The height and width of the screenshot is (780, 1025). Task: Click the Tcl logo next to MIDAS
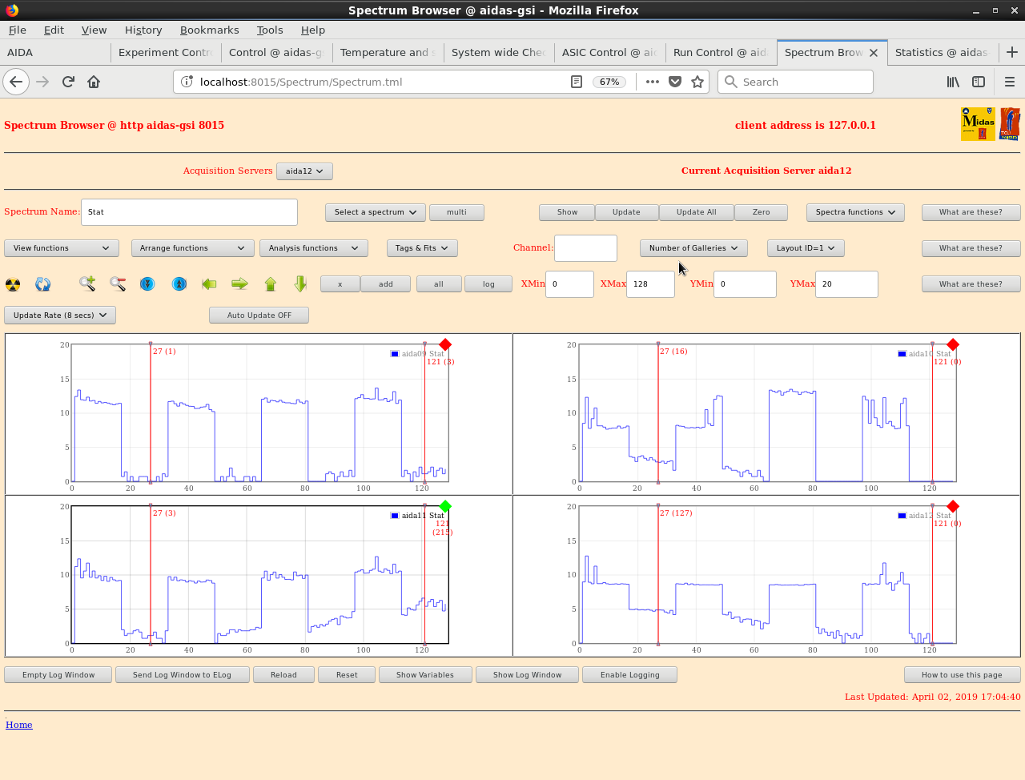1010,124
